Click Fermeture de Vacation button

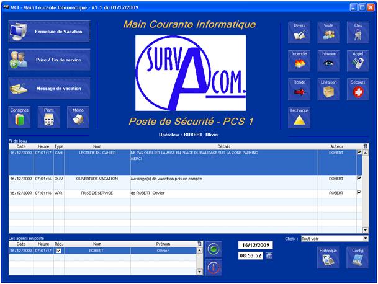click(x=49, y=32)
